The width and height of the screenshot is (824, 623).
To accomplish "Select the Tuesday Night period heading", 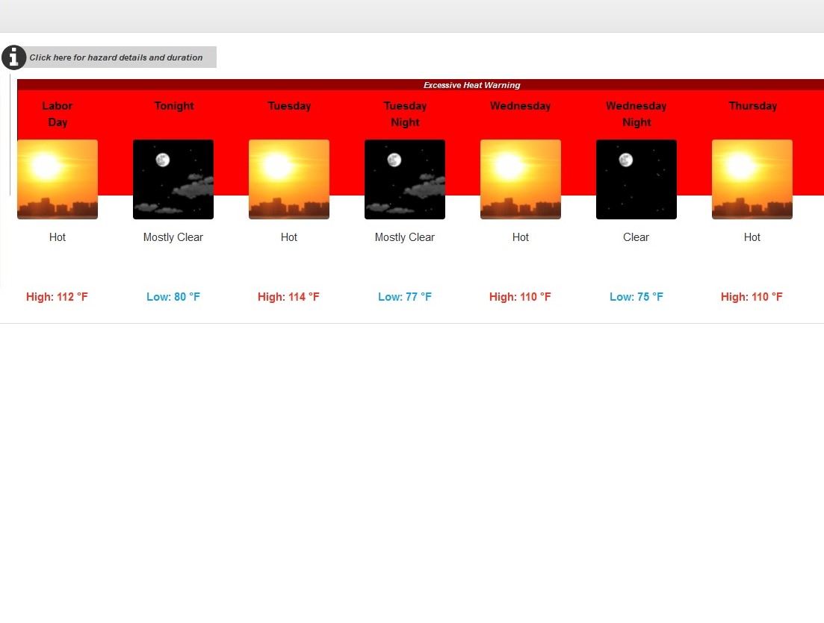I will click(x=405, y=114).
